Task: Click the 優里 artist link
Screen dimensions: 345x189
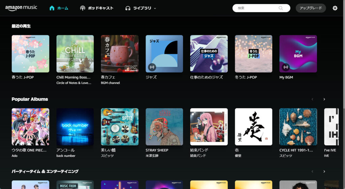Action: (x=238, y=156)
